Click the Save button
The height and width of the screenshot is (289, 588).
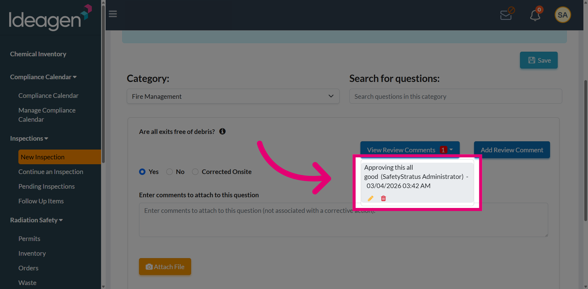(x=539, y=60)
